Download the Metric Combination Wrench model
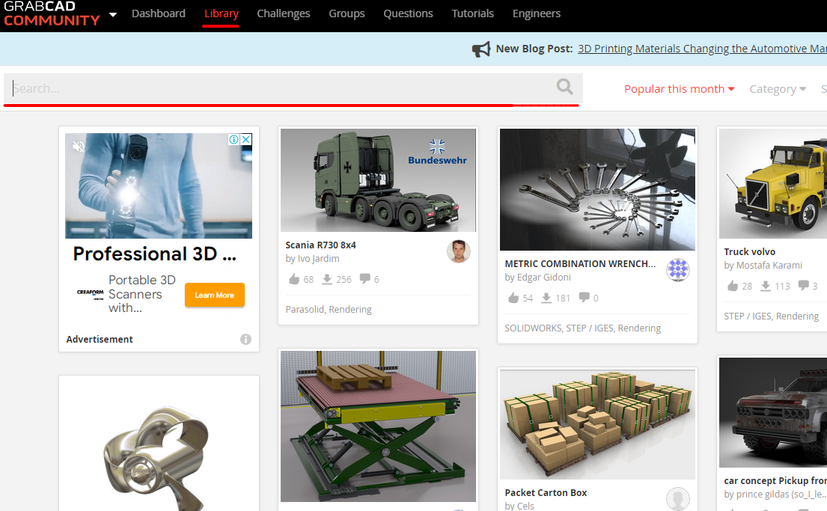 546,298
